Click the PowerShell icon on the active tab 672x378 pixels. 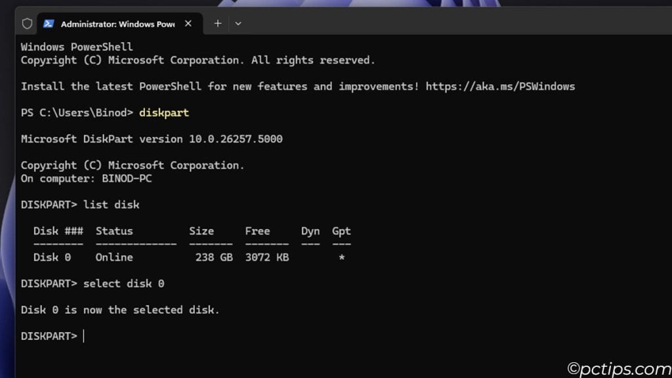pyautogui.click(x=48, y=23)
